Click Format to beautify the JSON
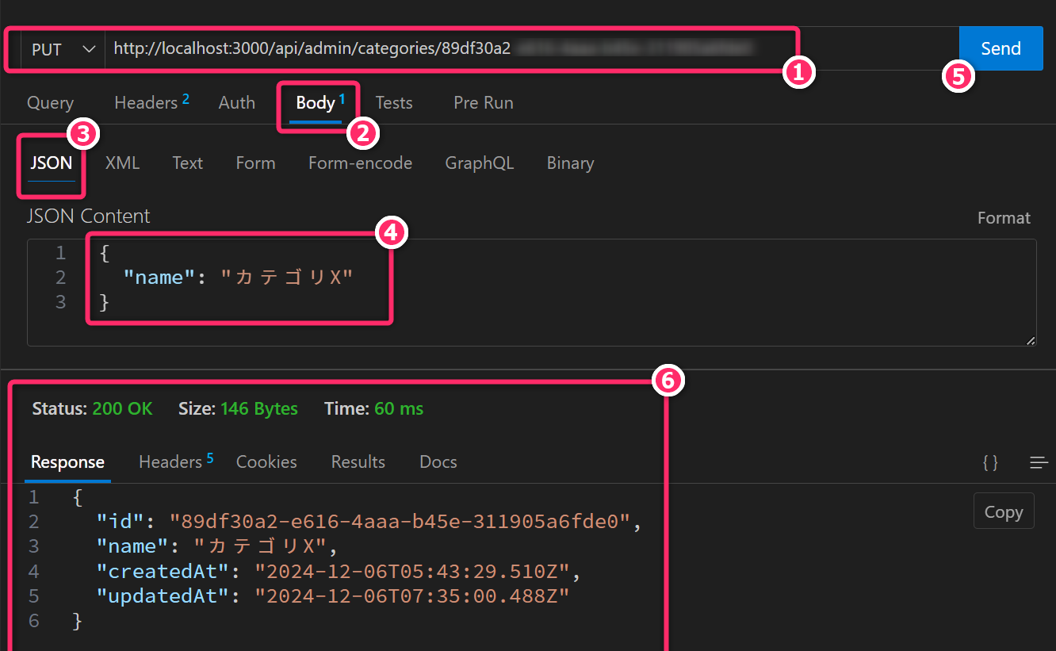 [1004, 218]
